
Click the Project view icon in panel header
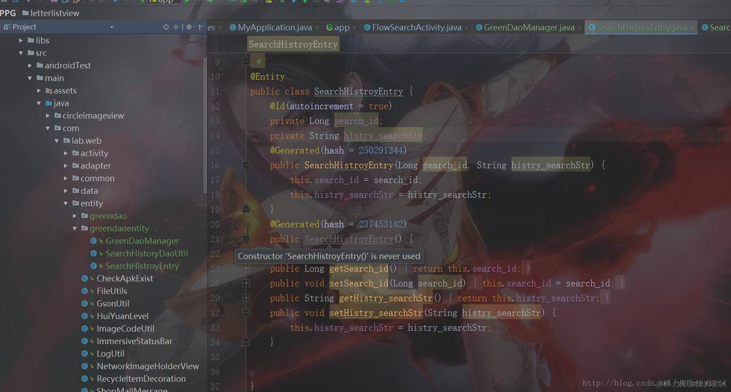tap(7, 27)
